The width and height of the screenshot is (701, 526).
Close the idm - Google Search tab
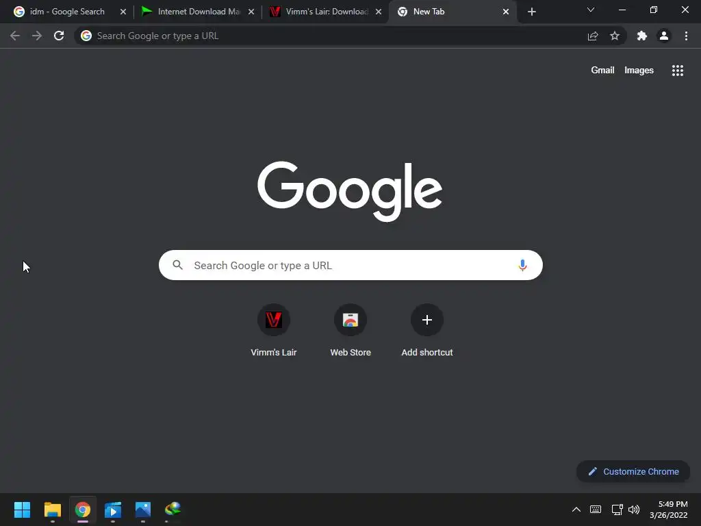123,12
